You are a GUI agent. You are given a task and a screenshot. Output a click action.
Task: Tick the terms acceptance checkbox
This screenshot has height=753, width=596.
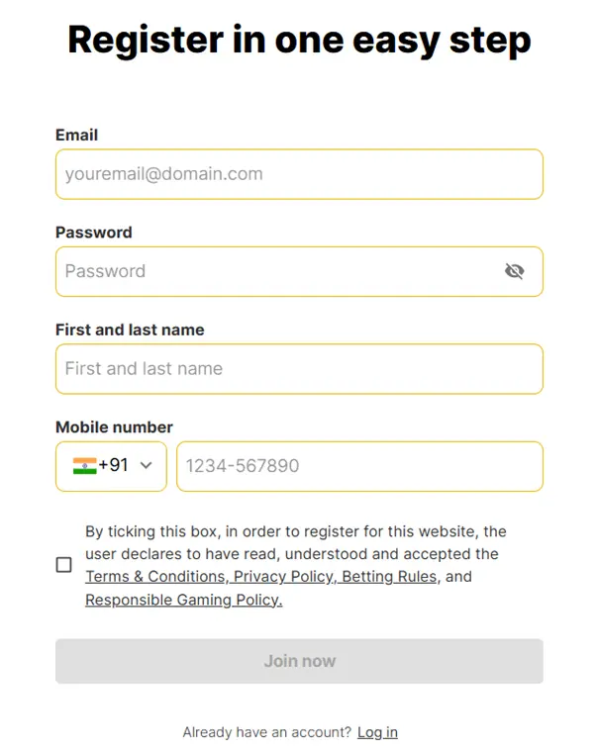click(64, 565)
